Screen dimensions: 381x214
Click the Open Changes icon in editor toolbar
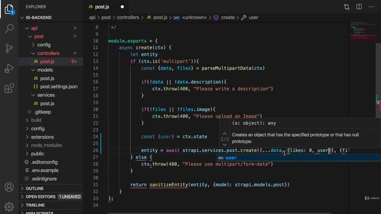[x=346, y=7]
